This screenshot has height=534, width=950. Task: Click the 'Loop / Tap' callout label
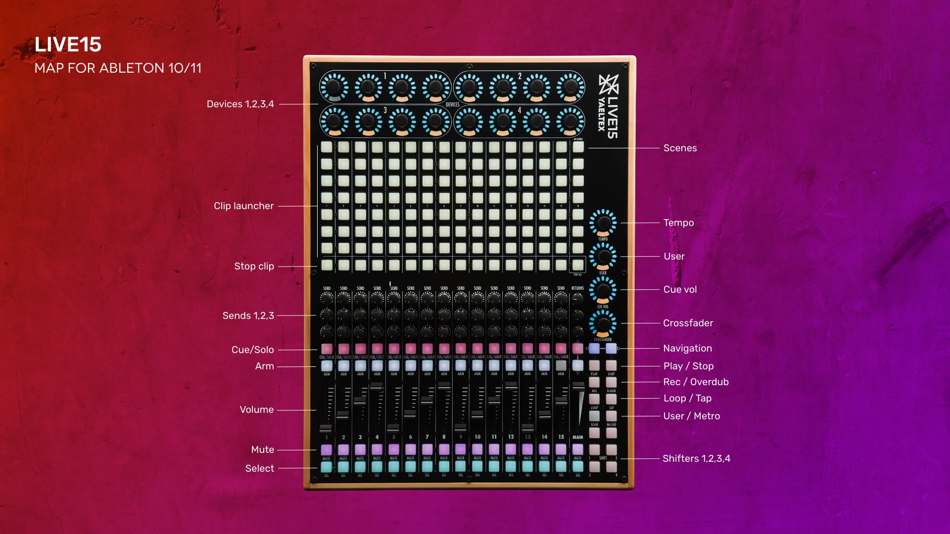(687, 398)
